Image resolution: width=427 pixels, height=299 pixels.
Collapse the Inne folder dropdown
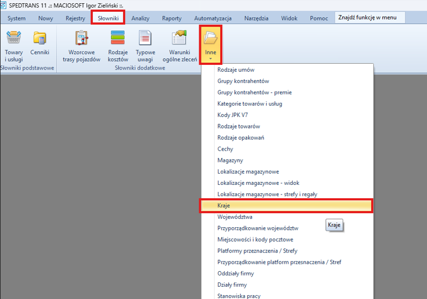pyautogui.click(x=211, y=44)
